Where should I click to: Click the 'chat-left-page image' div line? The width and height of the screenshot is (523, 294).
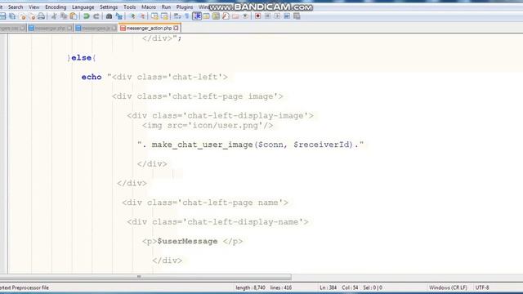tap(198, 96)
